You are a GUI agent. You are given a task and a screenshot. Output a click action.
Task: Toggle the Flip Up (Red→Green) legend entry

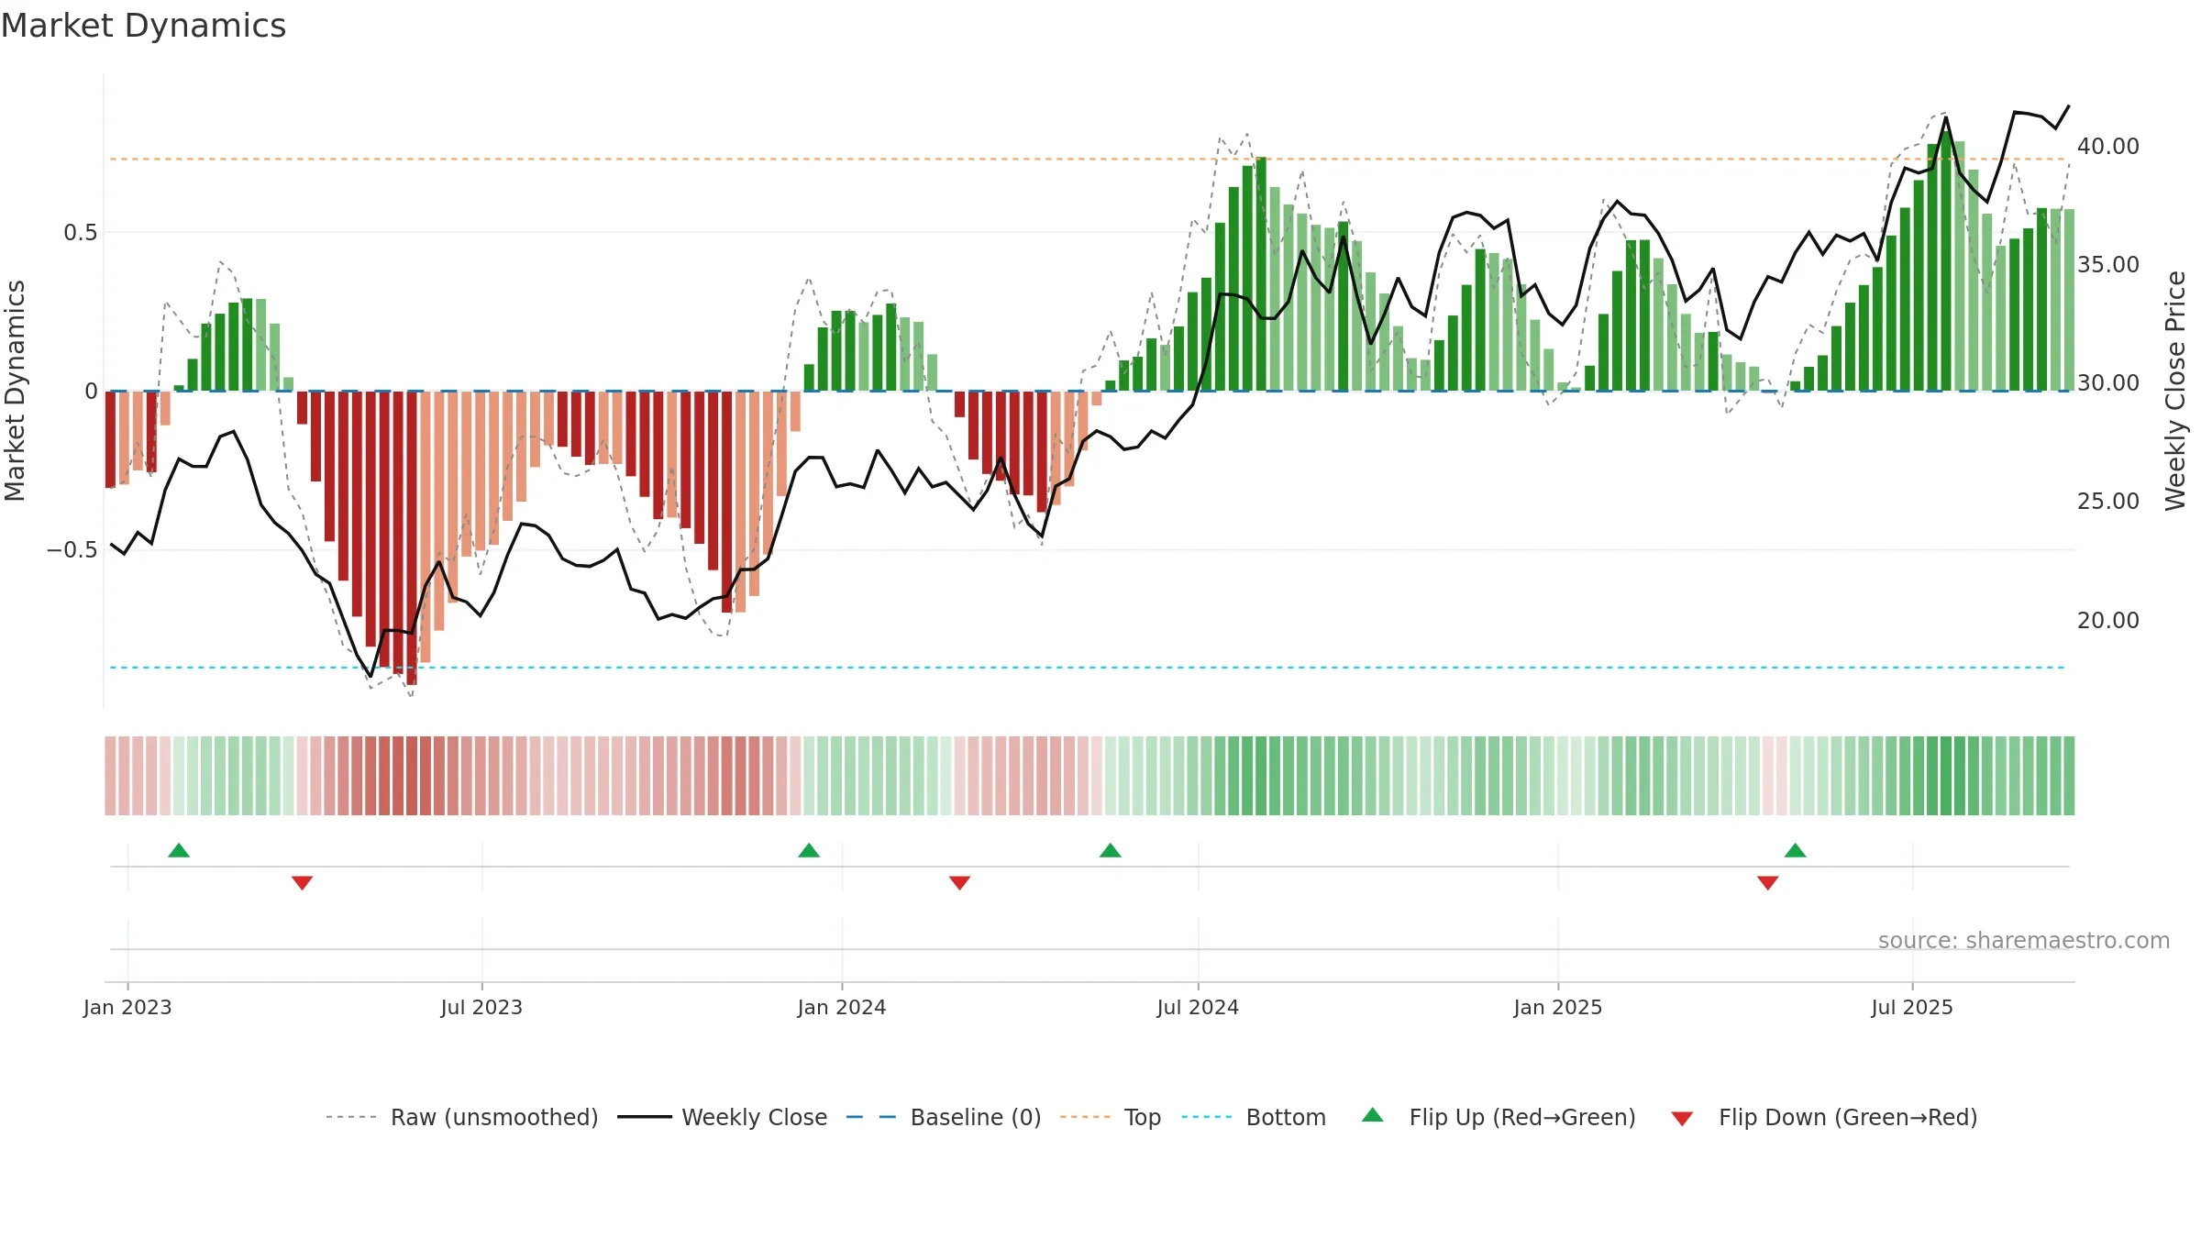pyautogui.click(x=1499, y=1117)
